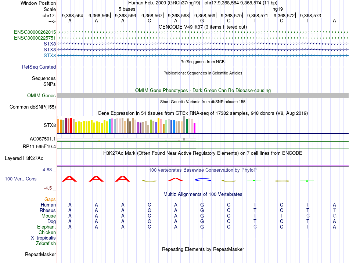Select the Mouse alignment row label
Screen dimensions: 349x263
click(x=49, y=216)
